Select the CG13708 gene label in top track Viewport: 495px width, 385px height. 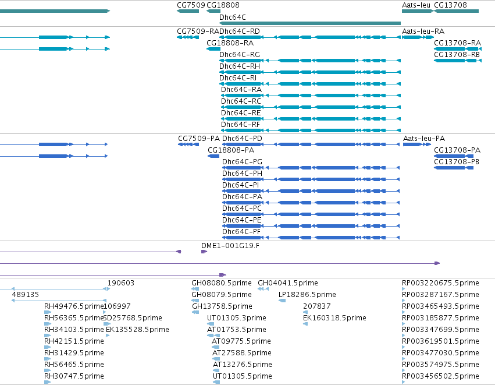(450, 5)
